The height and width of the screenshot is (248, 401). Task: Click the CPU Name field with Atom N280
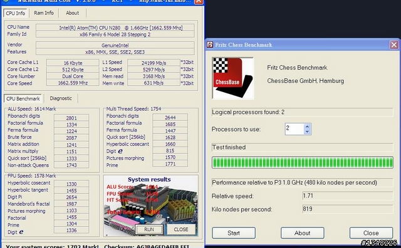click(115, 28)
